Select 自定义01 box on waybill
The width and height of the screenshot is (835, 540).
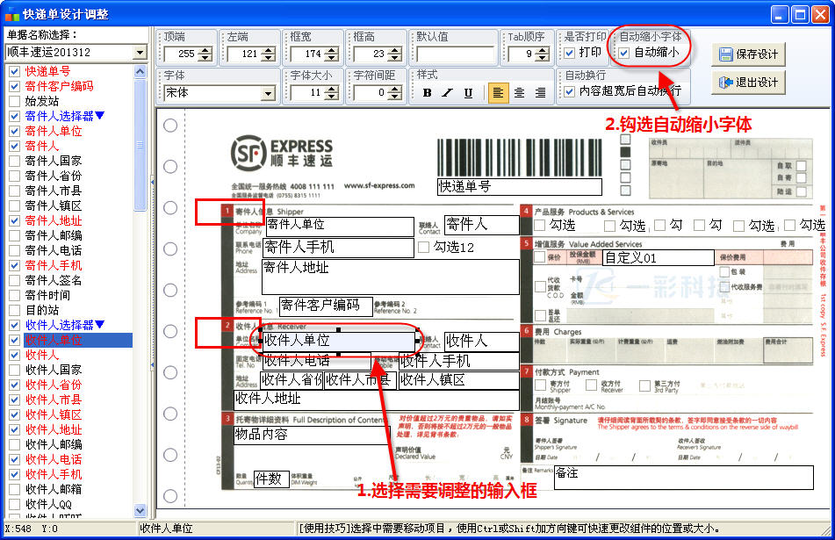coord(659,258)
